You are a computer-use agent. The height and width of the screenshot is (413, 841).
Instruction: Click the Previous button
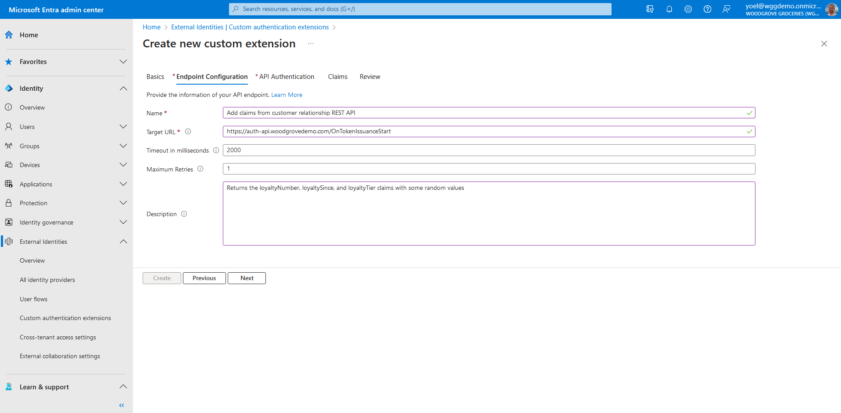[x=204, y=278]
